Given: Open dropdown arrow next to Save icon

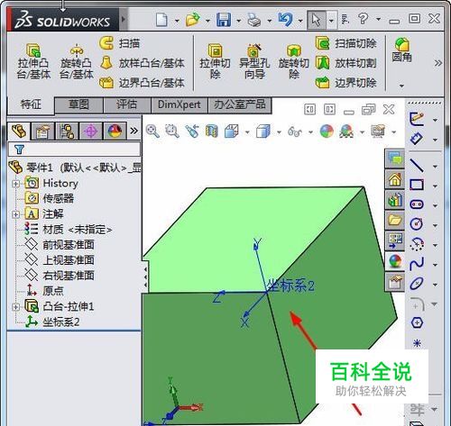Looking at the screenshot, I should [x=238, y=21].
